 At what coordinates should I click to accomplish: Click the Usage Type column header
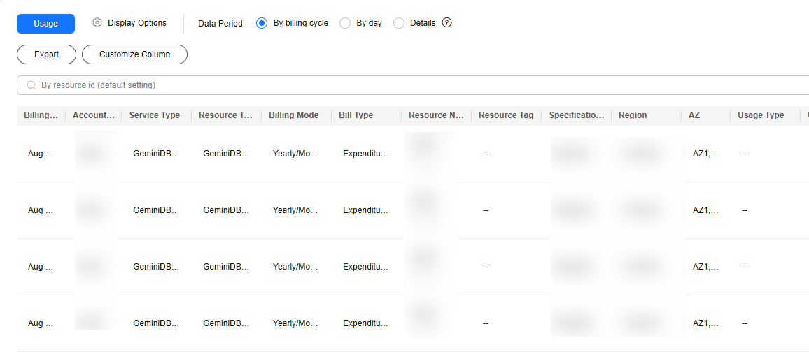coord(761,115)
